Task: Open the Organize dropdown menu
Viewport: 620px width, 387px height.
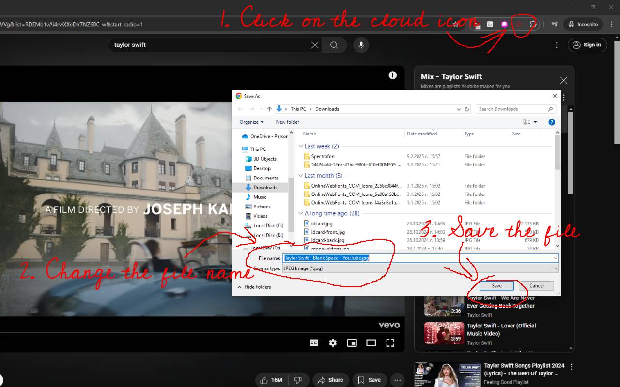Action: pos(251,122)
